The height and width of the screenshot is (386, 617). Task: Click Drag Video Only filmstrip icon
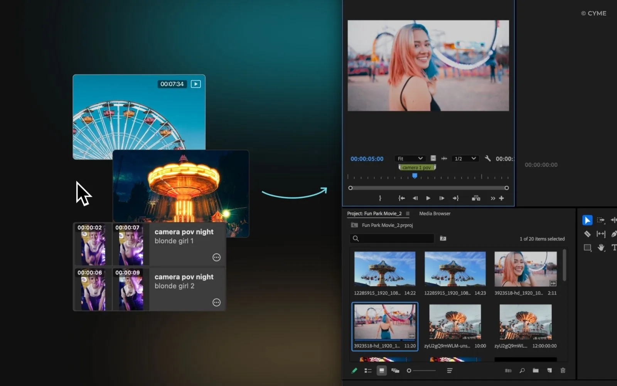(433, 158)
